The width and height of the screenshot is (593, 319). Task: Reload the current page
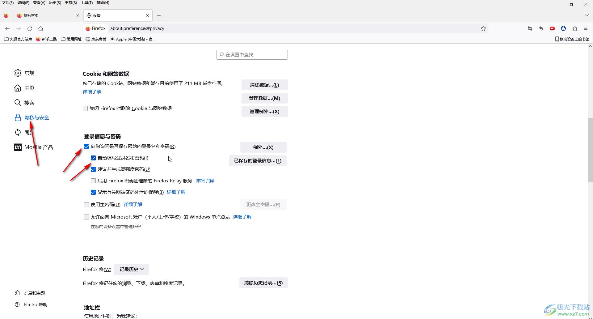click(30, 28)
